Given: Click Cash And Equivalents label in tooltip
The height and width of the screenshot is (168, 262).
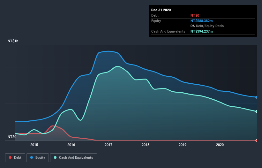Looking at the screenshot, I should tap(168, 31).
